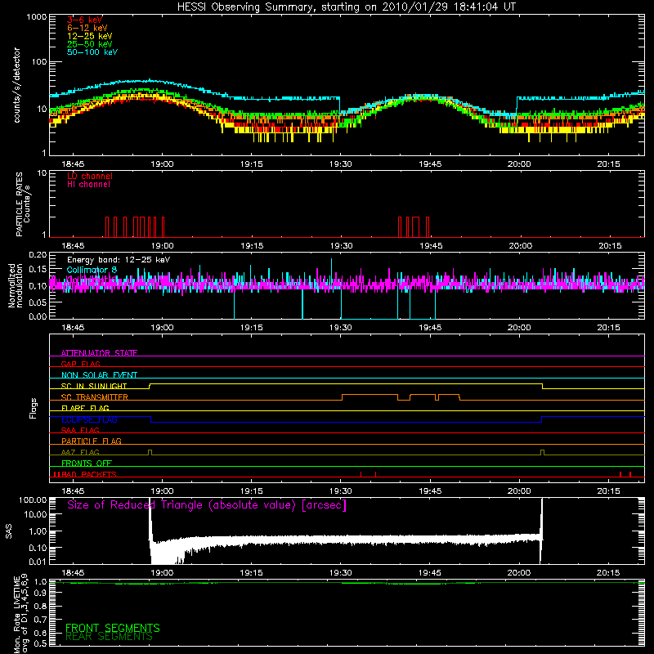The width and height of the screenshot is (654, 654).
Task: Click the 0.9 tick on livetime axis
Action: click(40, 594)
